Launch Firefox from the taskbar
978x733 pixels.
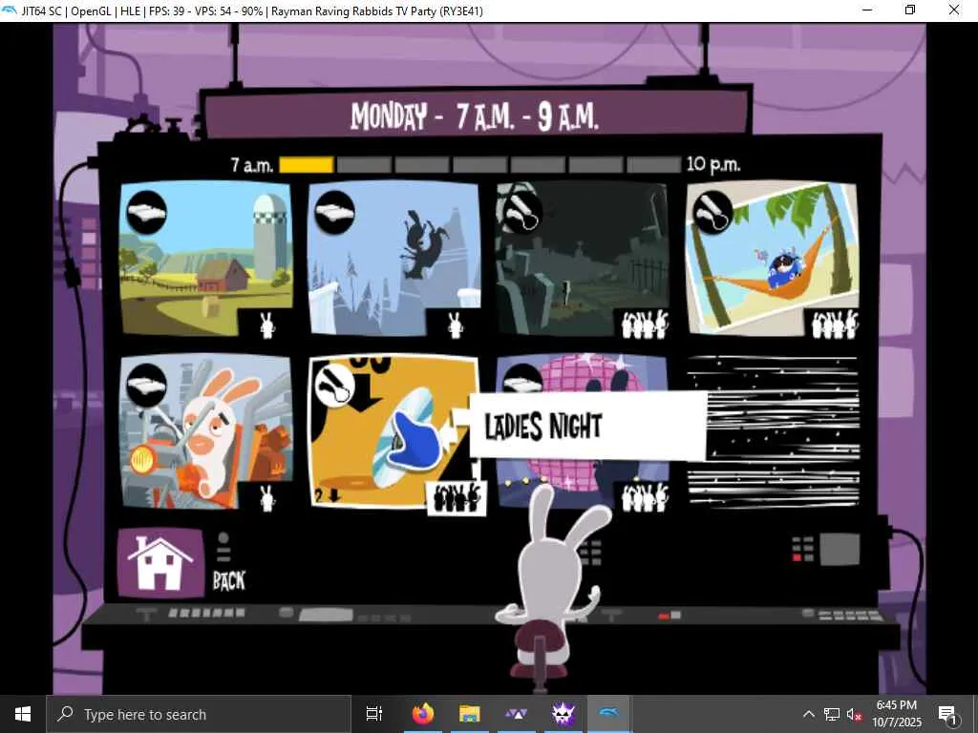point(423,714)
